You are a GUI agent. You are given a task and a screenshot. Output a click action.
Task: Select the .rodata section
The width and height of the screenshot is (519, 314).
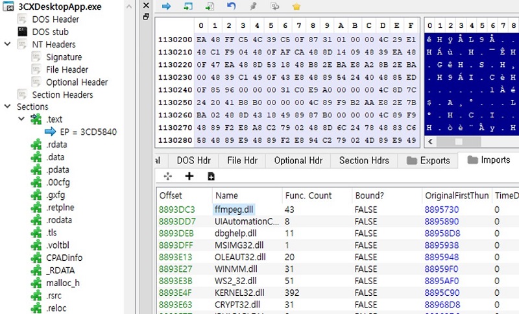pyautogui.click(x=59, y=220)
